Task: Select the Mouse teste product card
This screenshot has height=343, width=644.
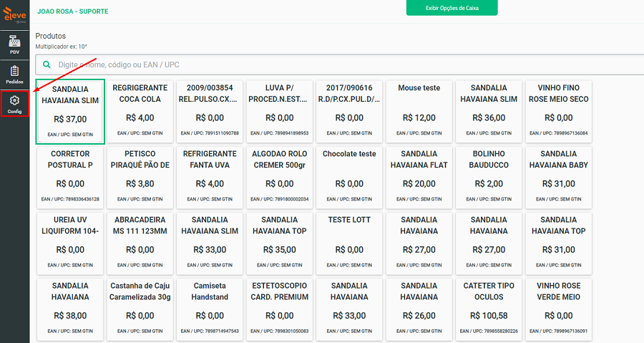Action: 419,111
